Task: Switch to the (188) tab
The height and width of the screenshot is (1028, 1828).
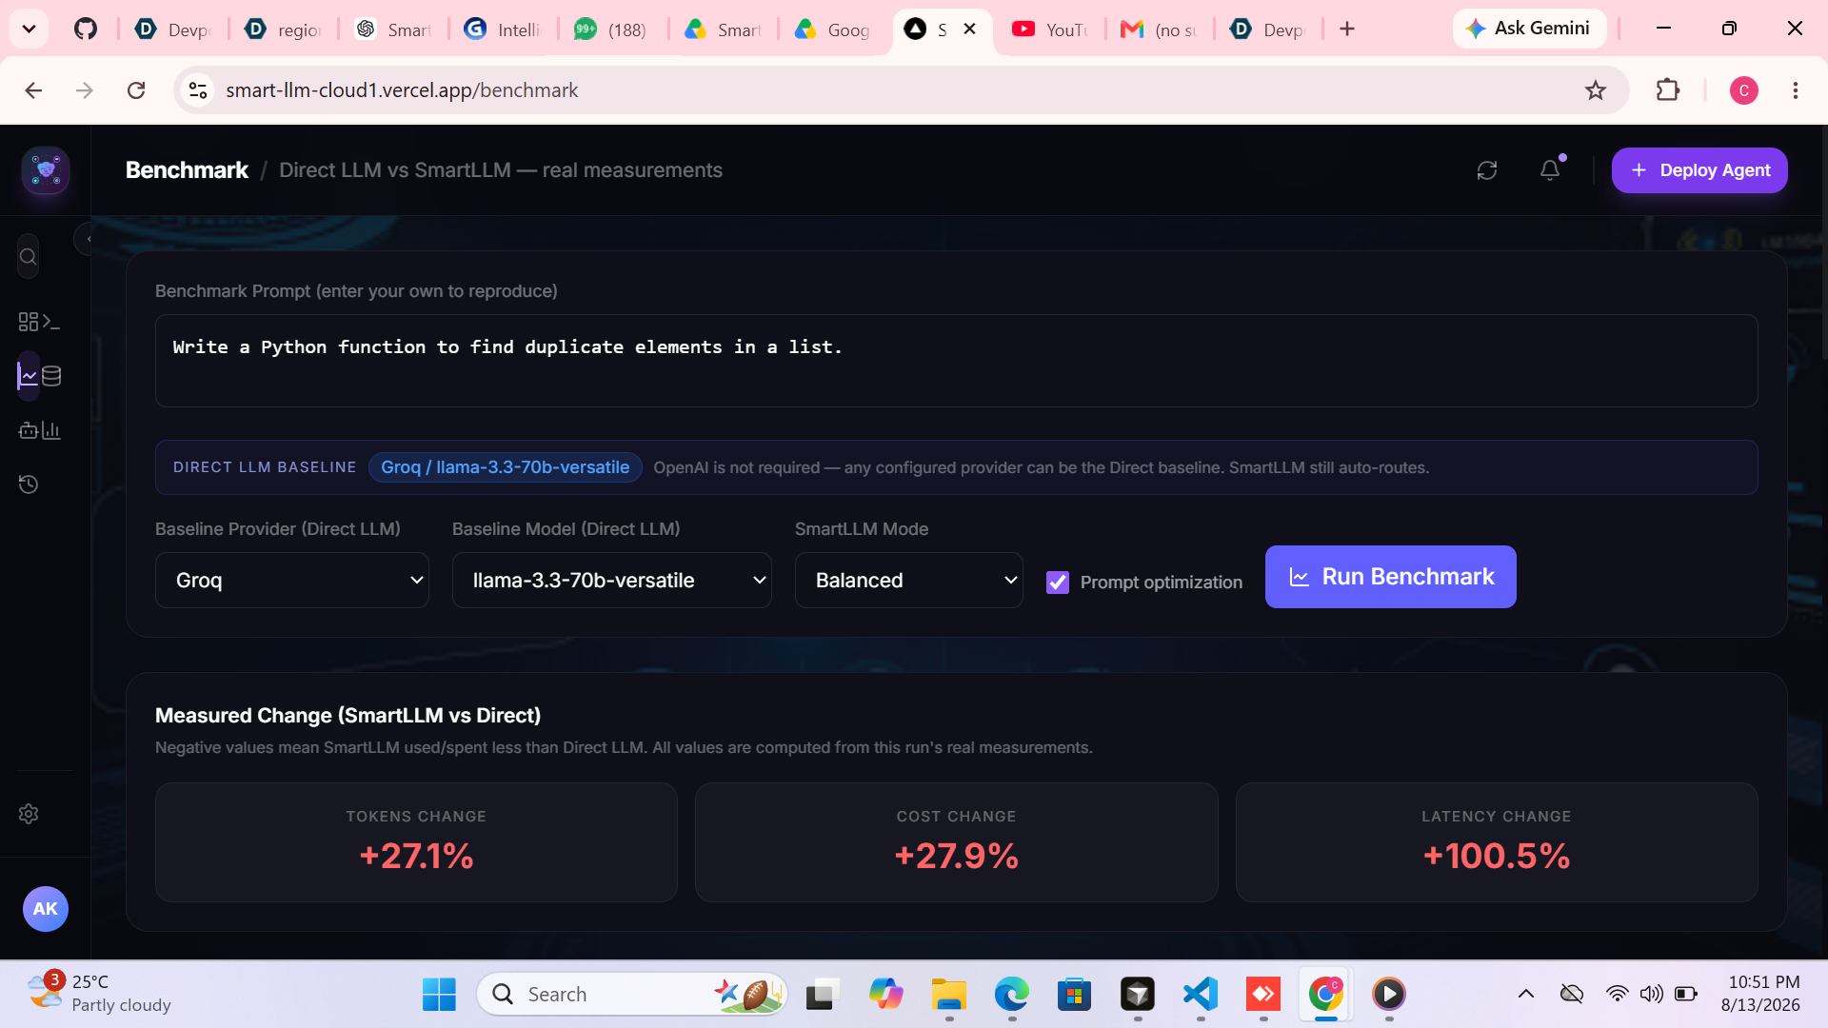Action: tap(612, 30)
